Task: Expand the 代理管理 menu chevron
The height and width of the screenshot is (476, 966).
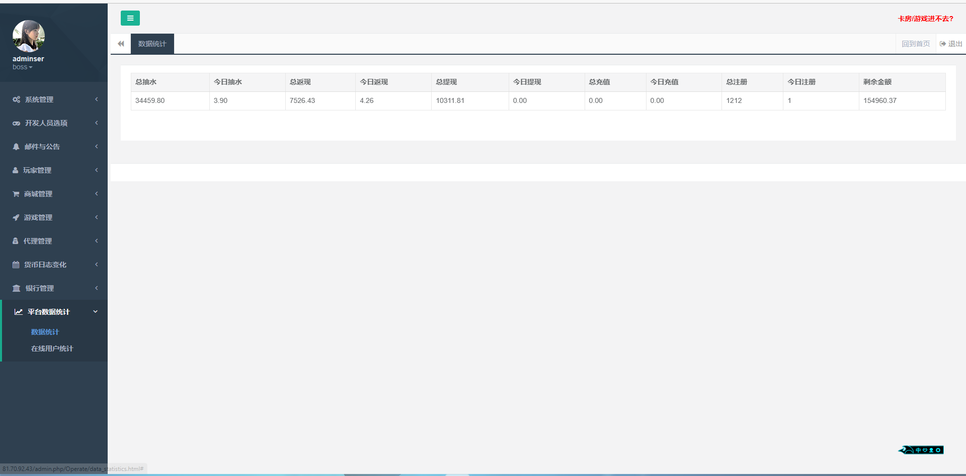Action: pos(96,241)
